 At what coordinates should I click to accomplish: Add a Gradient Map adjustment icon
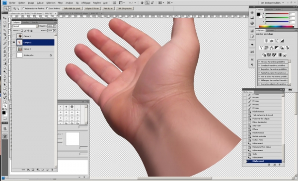pyautogui.click(x=279, y=55)
